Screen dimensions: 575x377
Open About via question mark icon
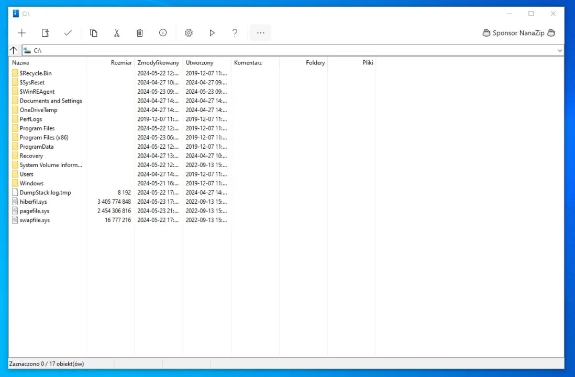pos(235,33)
